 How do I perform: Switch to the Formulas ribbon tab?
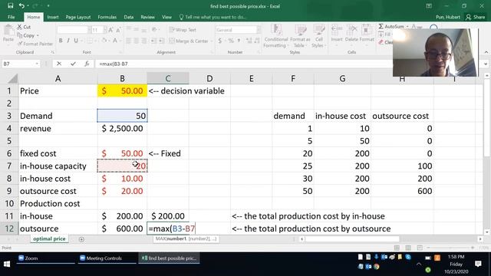107,17
